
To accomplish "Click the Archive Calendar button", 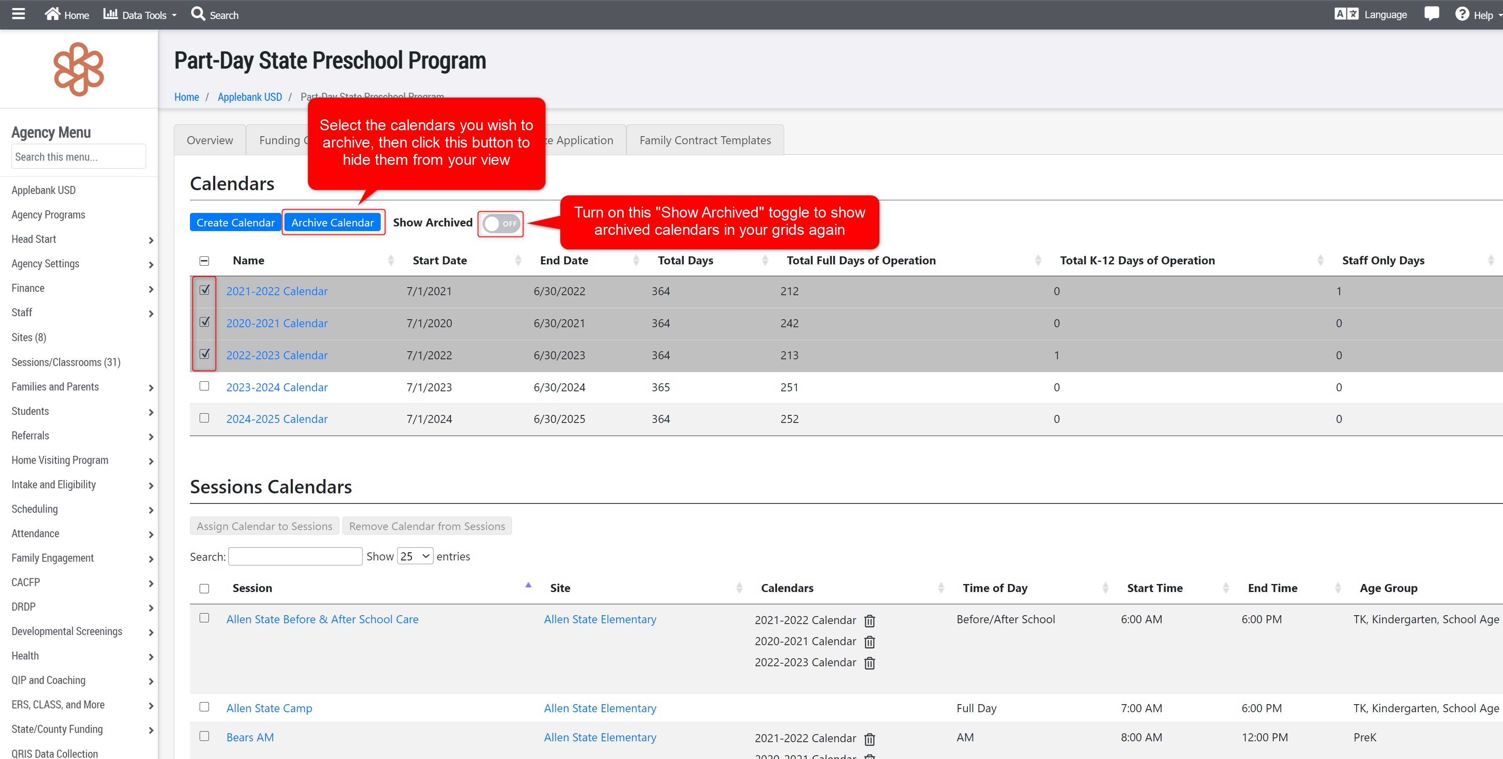I will 332,223.
